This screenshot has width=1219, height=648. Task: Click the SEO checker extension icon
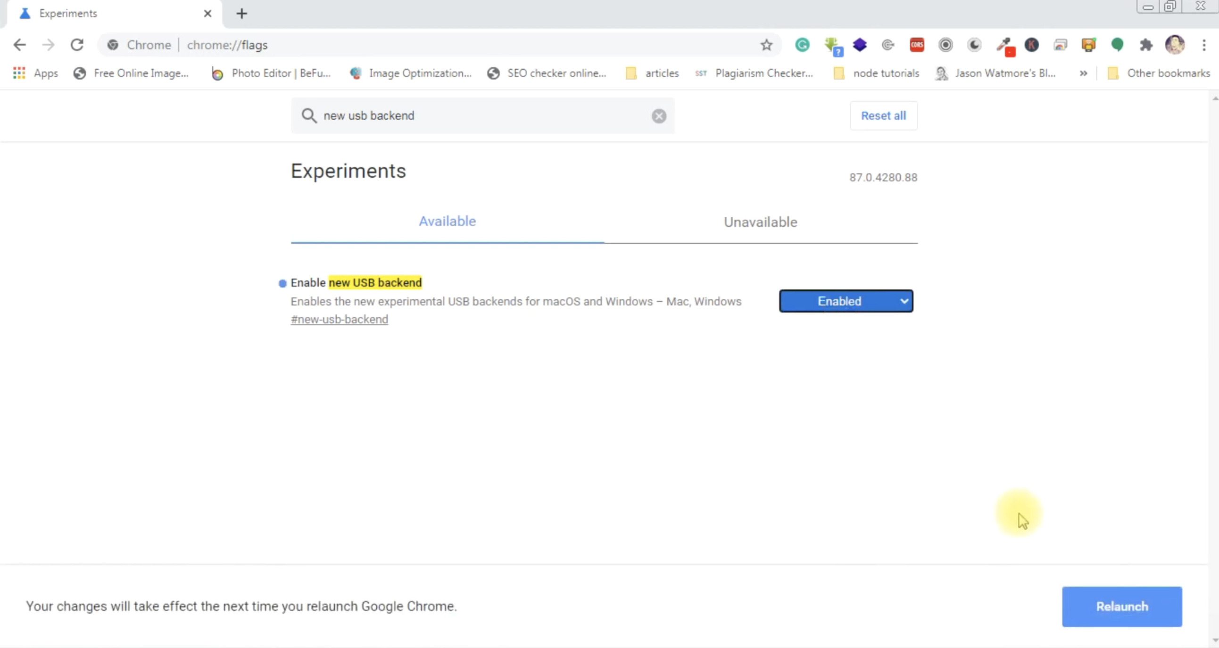(x=887, y=45)
